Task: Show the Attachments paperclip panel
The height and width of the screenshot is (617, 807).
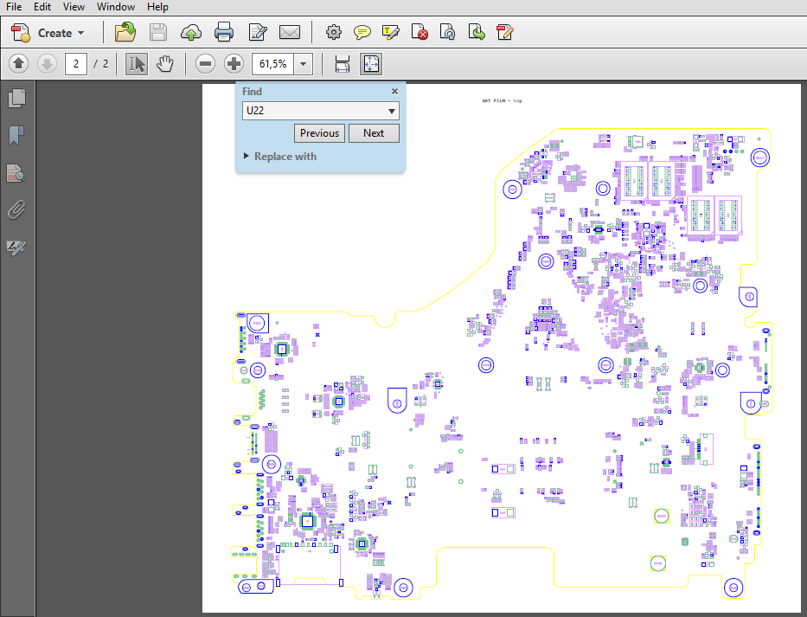Action: [16, 209]
